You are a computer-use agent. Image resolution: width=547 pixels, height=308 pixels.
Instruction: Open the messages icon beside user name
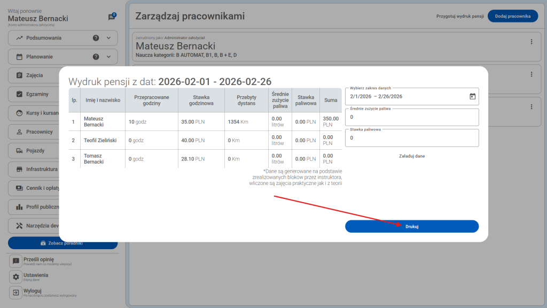pos(112,17)
